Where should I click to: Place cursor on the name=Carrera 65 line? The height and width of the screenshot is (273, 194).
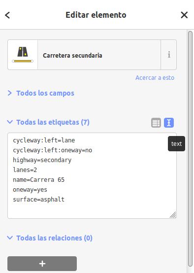(38, 180)
